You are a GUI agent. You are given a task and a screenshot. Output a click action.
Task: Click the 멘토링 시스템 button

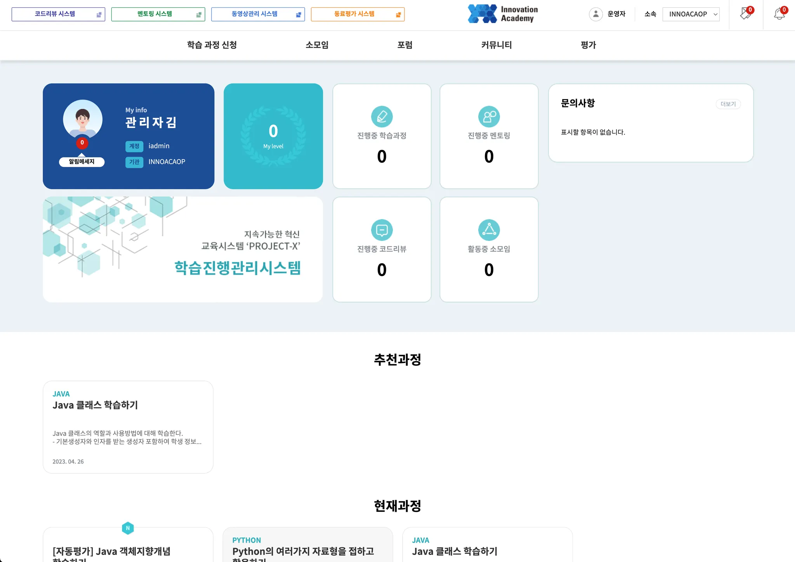coord(158,14)
